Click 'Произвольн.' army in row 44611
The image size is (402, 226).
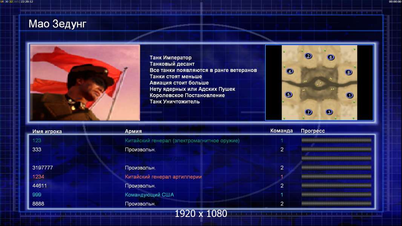click(x=140, y=186)
